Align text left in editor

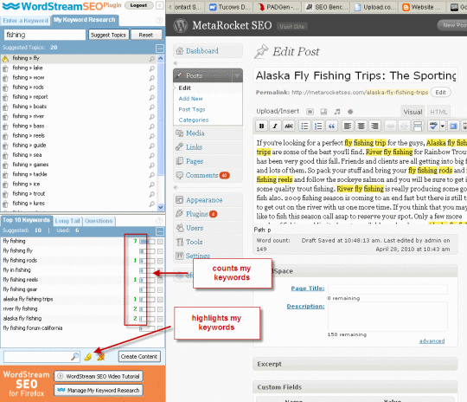(x=348, y=126)
